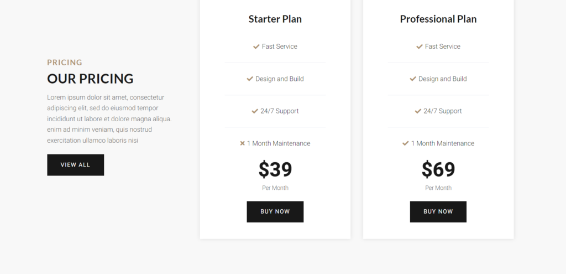Click the Starter Plan 24/7 Support checkmark
Screen dimensions: 566x274
[255, 111]
